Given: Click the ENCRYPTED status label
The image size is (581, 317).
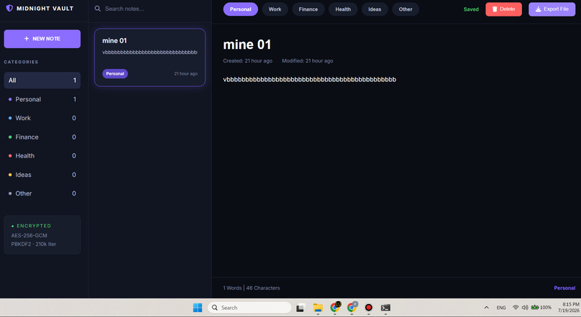Looking at the screenshot, I should [32, 226].
